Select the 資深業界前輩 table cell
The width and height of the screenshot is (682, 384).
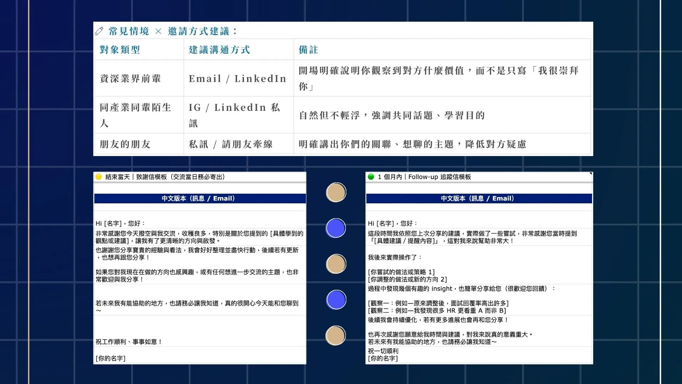(x=130, y=79)
